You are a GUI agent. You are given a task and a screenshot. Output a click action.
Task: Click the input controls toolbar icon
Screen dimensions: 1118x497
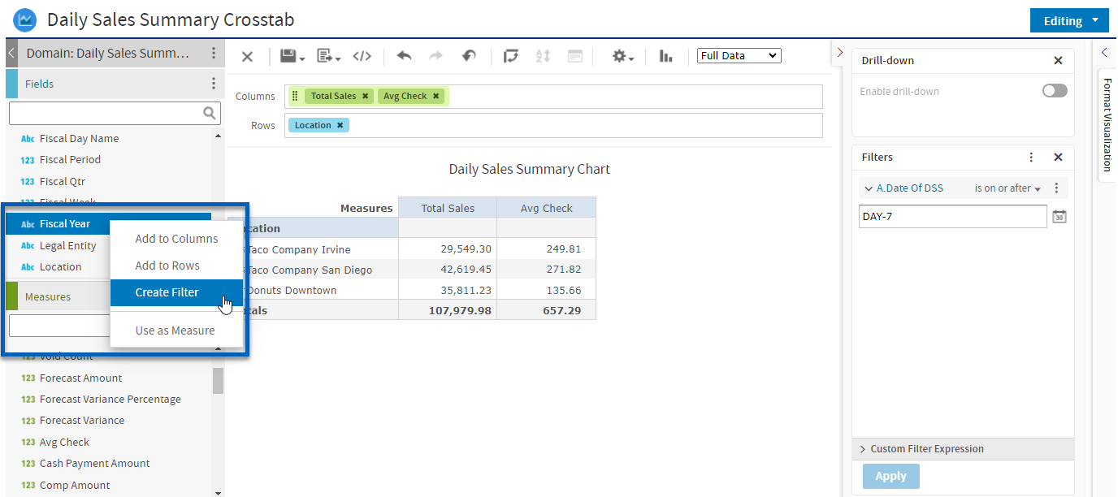point(575,56)
